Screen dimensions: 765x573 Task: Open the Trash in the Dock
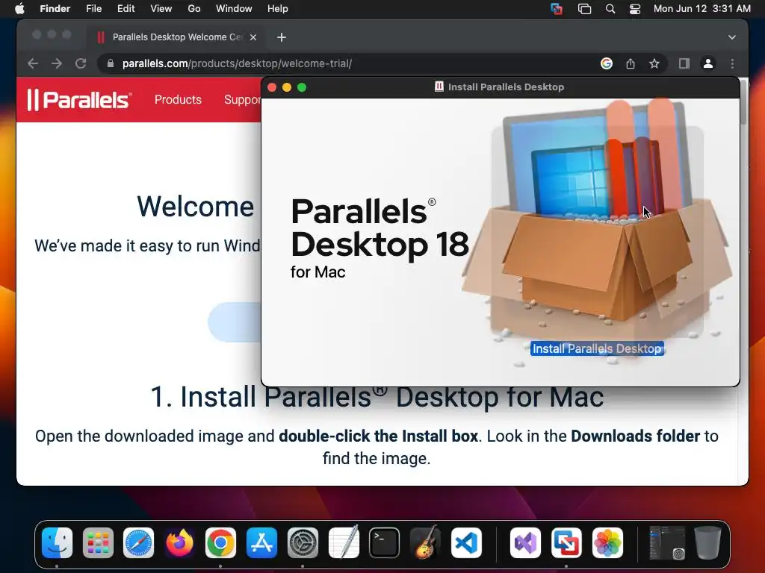(707, 542)
